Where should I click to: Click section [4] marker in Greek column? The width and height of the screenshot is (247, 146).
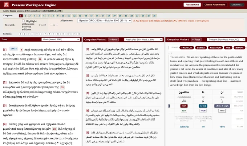coord(5,124)
